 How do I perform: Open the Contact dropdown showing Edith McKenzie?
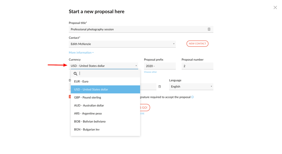[122, 44]
